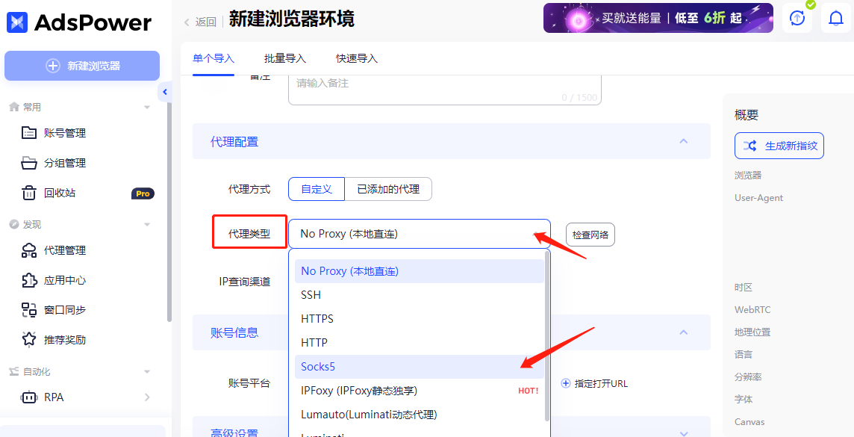Image resolution: width=854 pixels, height=437 pixels.
Task: Click the 窗口同步 icon
Action: coord(29,310)
